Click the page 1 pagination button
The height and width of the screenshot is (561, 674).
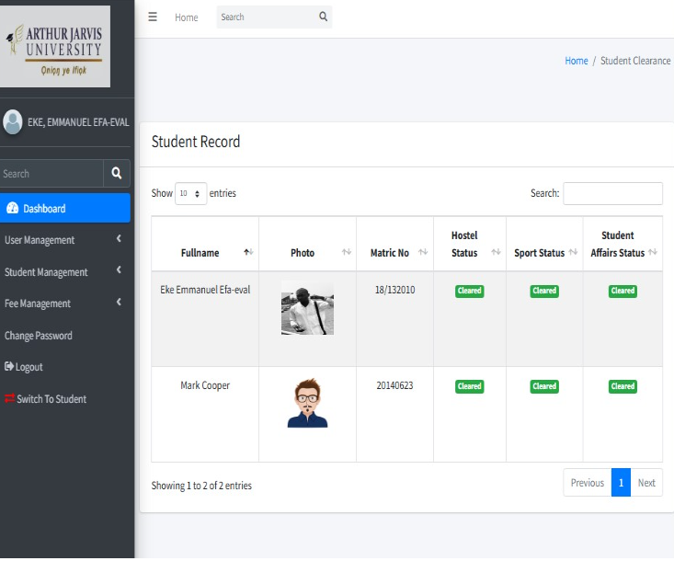point(621,483)
